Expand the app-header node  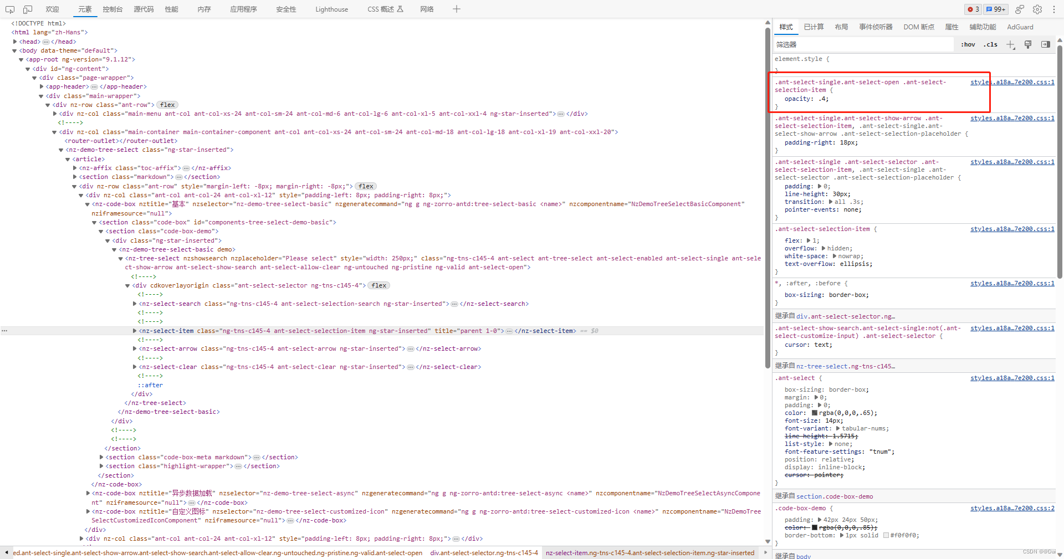[42, 86]
